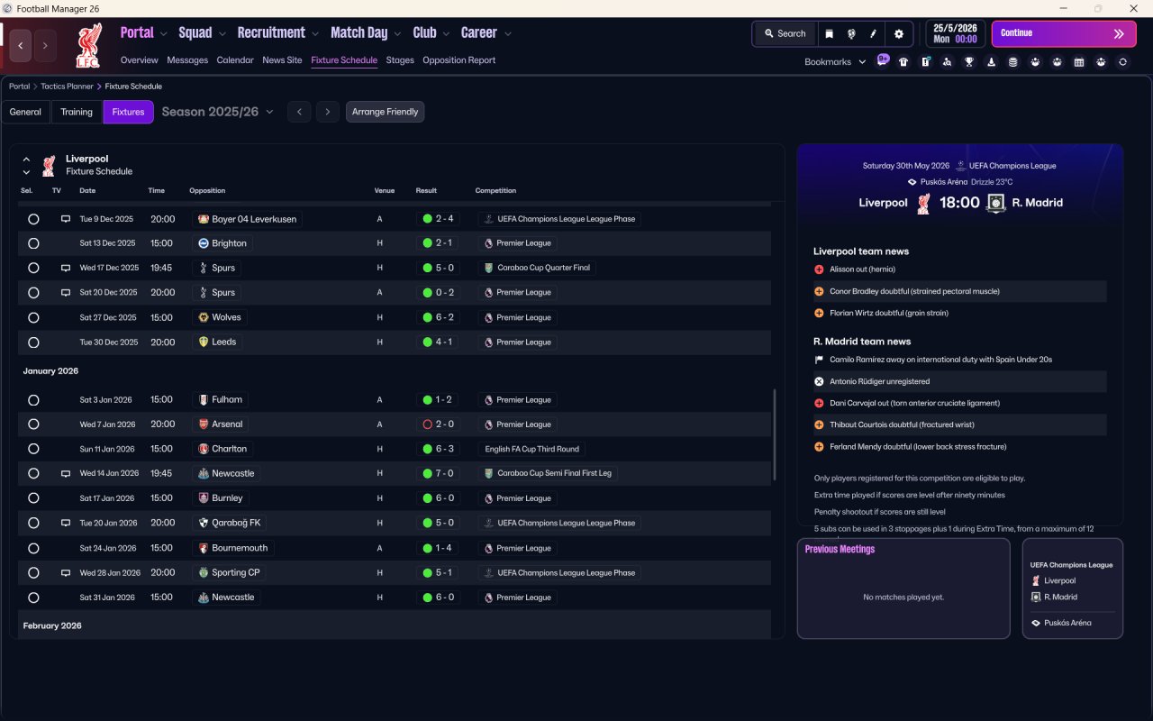Click the TV icon on the Wed 17 Dec 2025 row
Viewport: 1153px width, 721px height.
(66, 268)
